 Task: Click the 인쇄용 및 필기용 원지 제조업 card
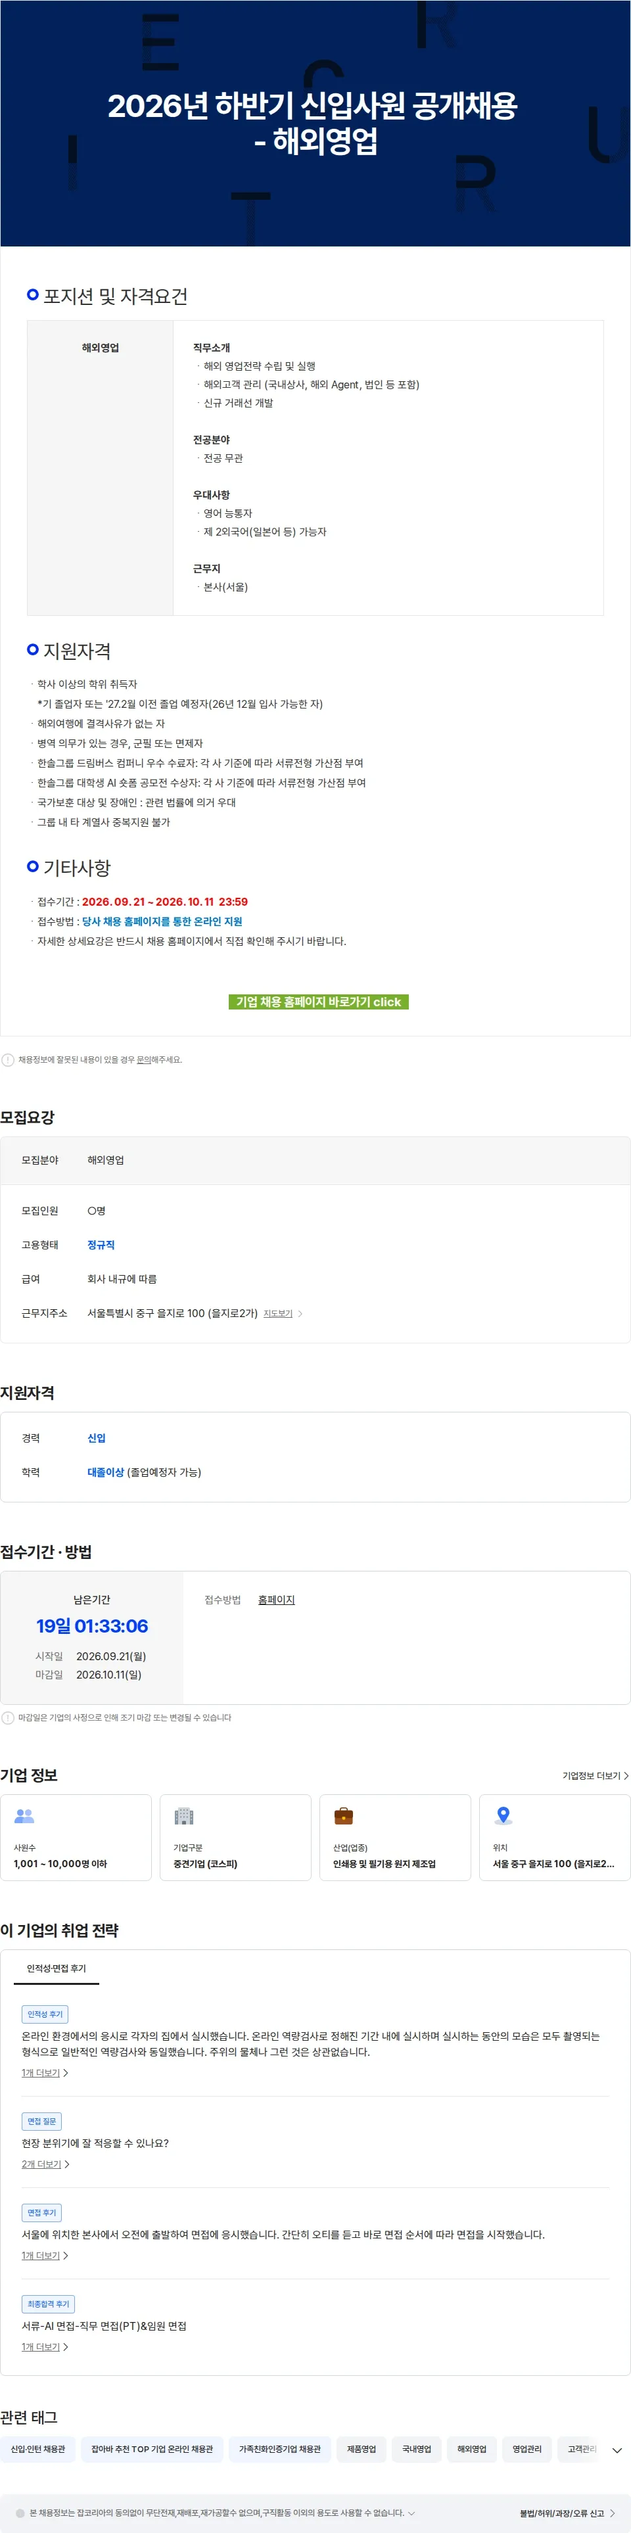pos(395,1837)
